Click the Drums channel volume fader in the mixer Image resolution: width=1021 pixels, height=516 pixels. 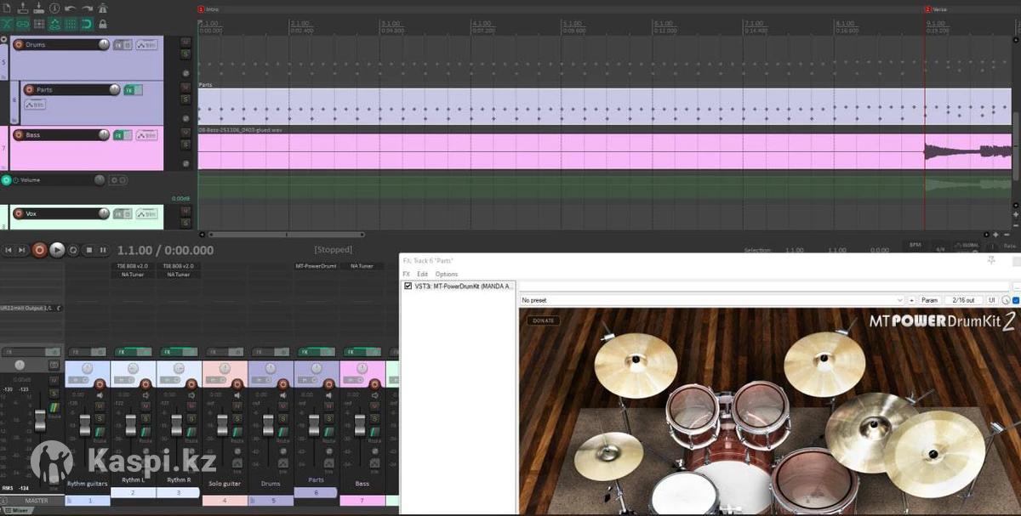coord(268,423)
